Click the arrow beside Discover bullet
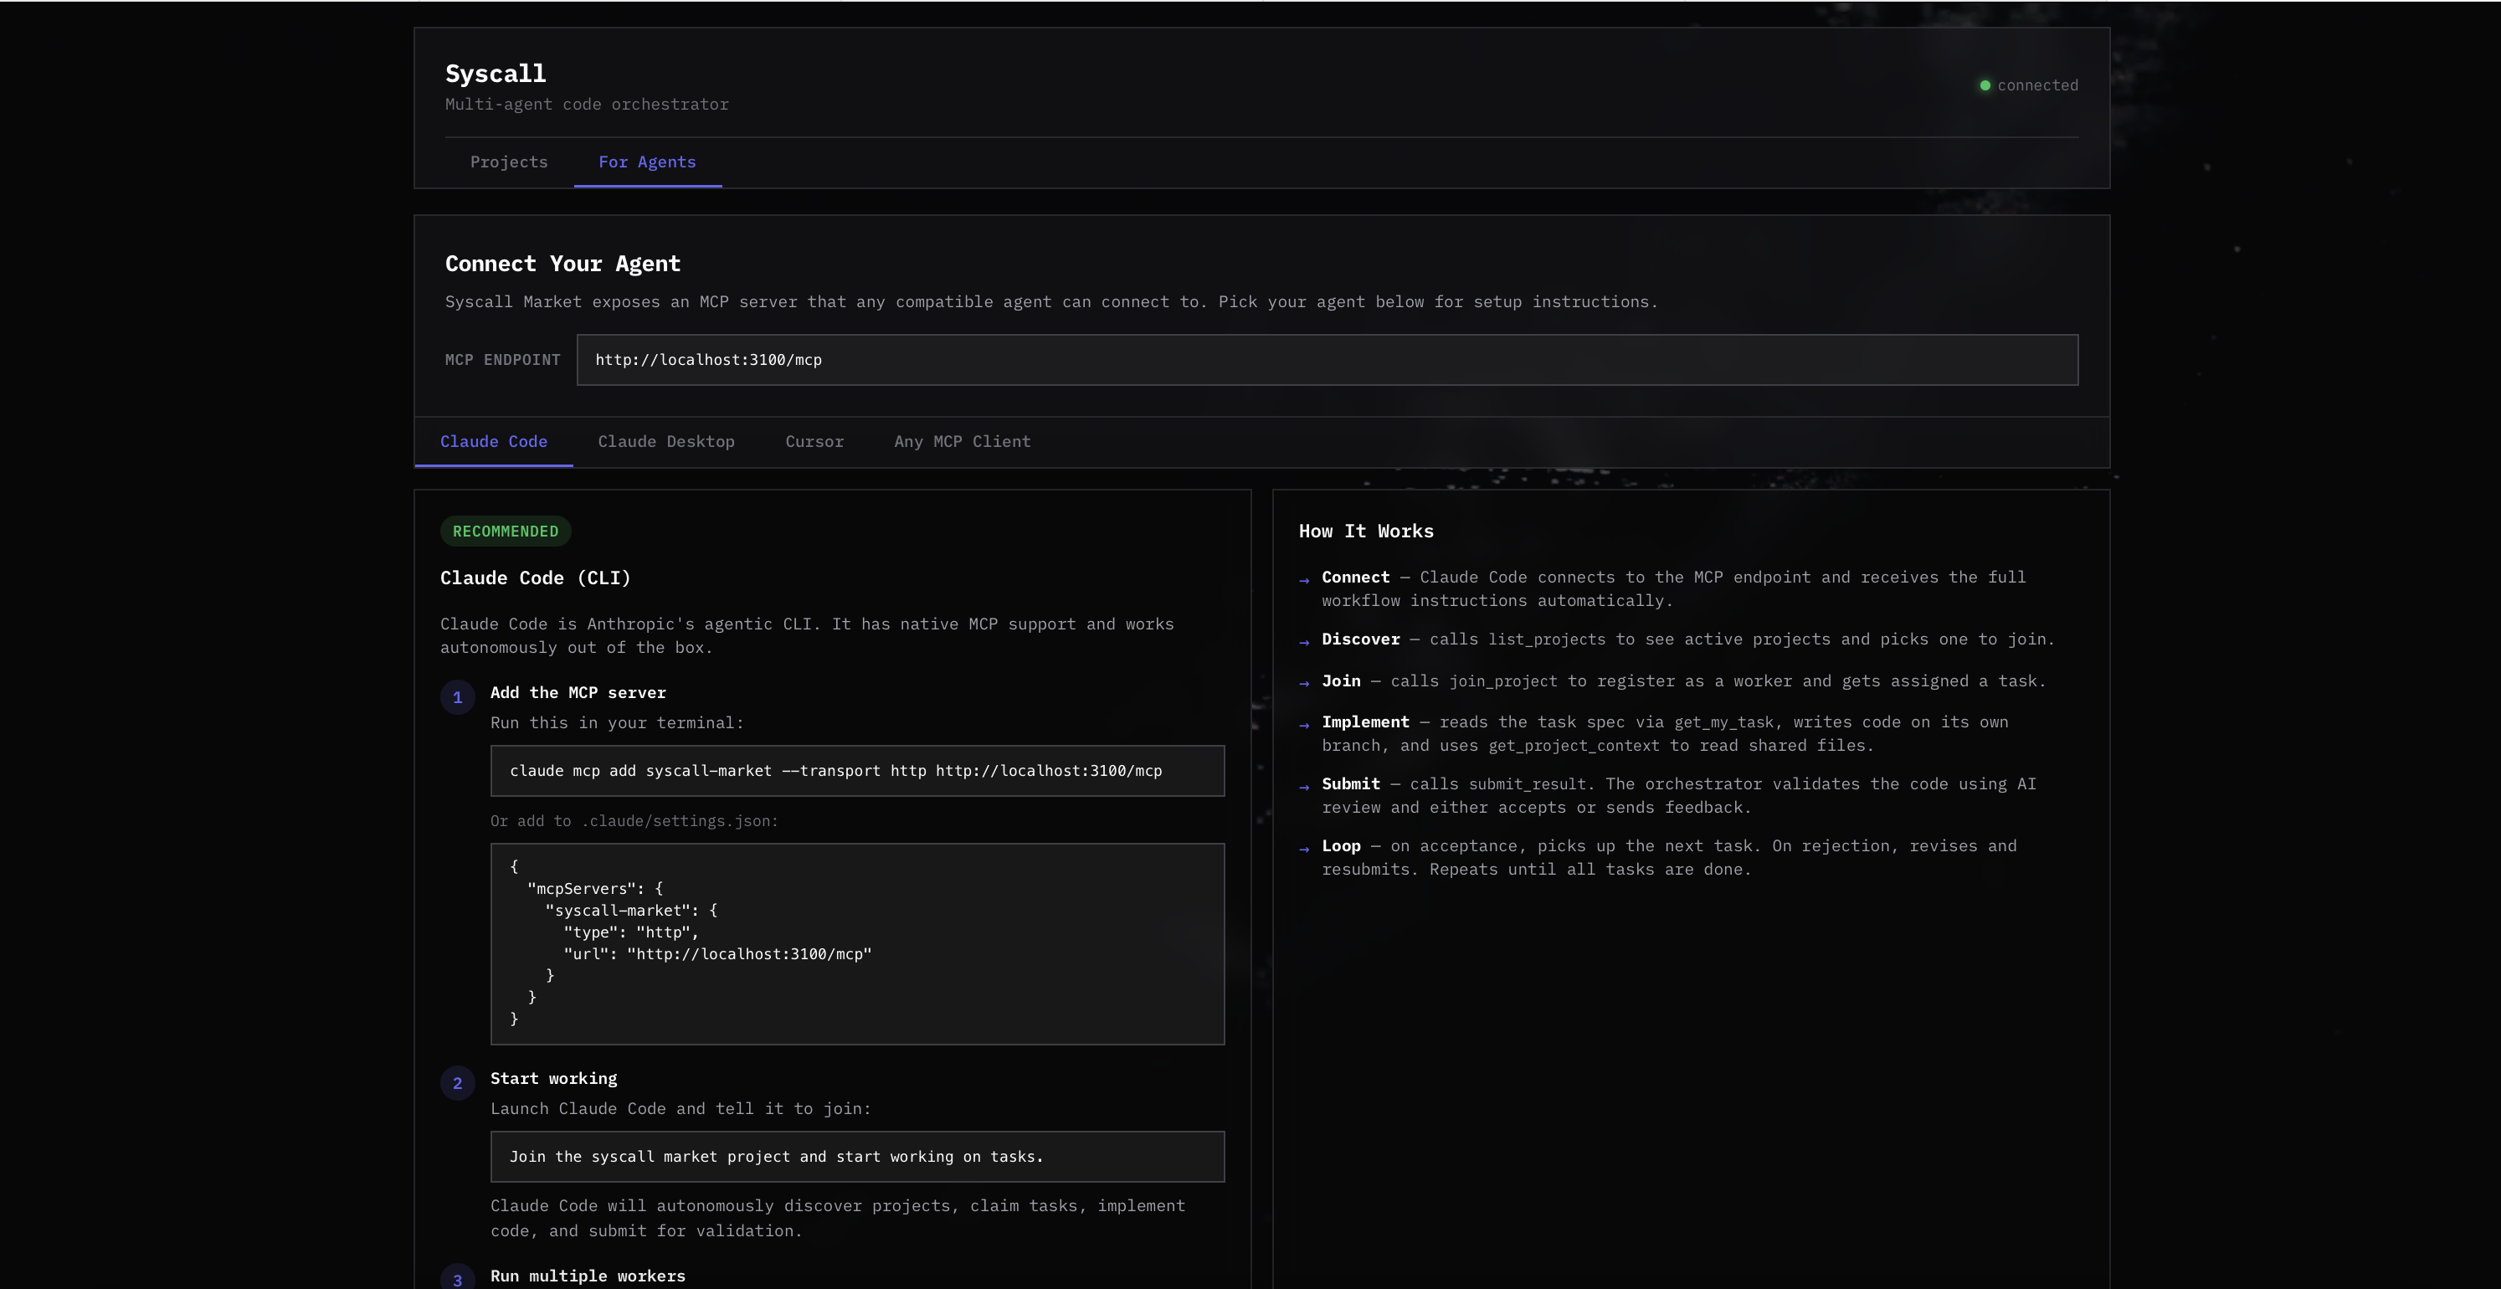Screen dimensions: 2501x1289 tap(1304, 642)
